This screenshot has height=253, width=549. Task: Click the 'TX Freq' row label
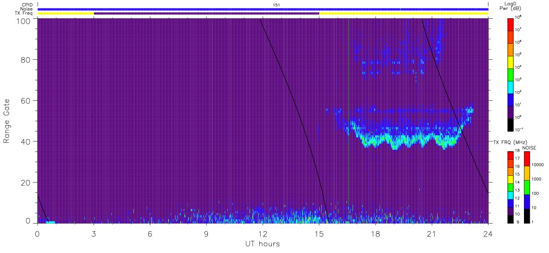[x=24, y=13]
